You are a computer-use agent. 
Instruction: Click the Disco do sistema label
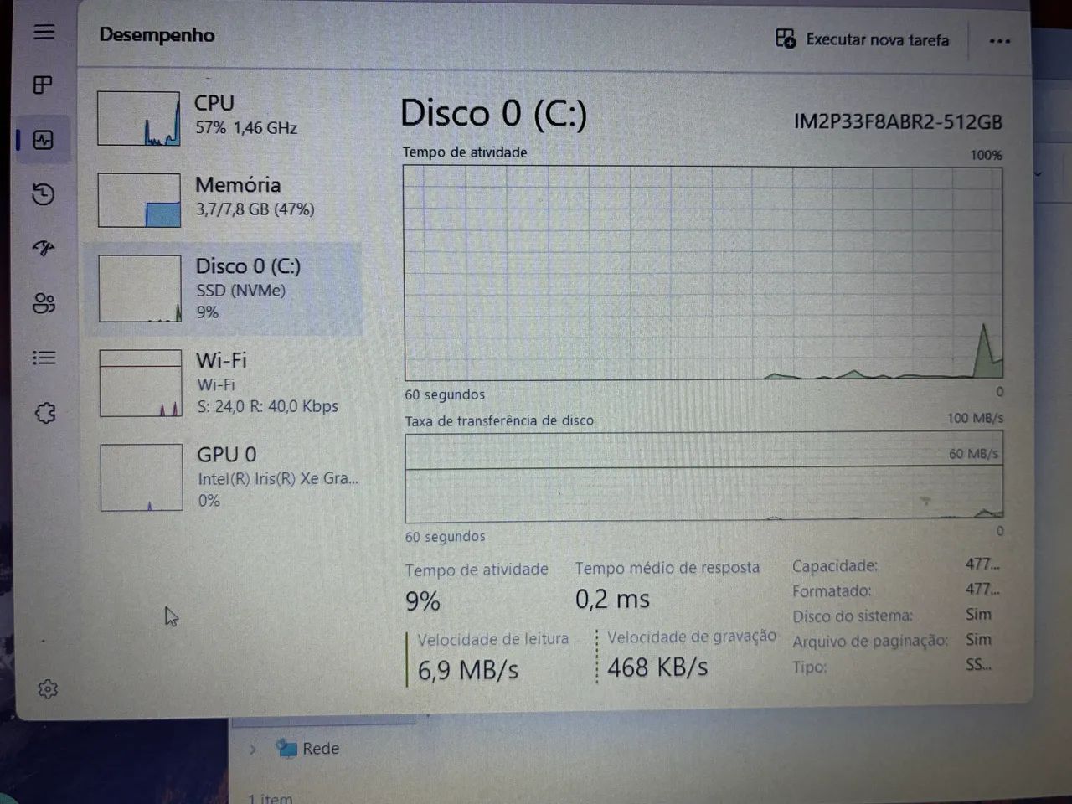853,616
